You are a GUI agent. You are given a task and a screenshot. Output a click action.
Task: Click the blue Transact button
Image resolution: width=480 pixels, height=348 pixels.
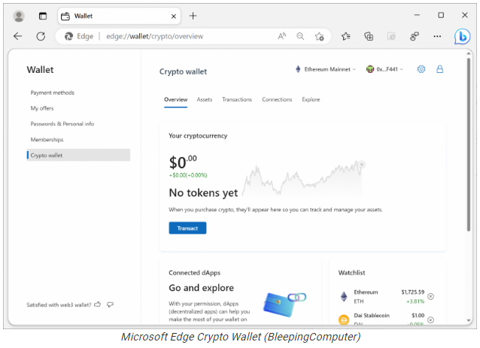(187, 228)
